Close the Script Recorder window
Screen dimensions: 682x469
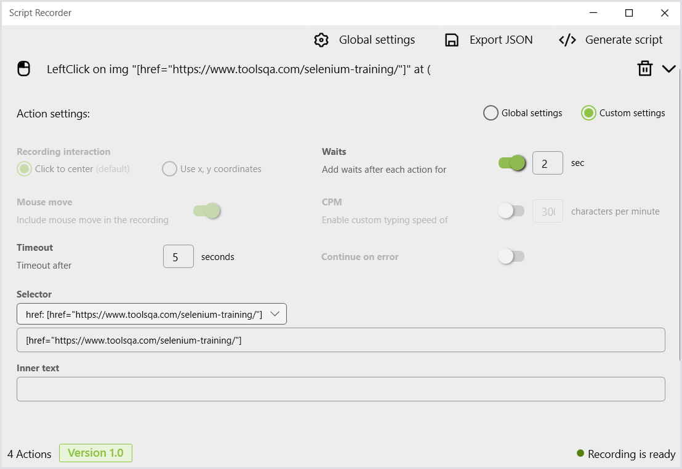[x=665, y=13]
